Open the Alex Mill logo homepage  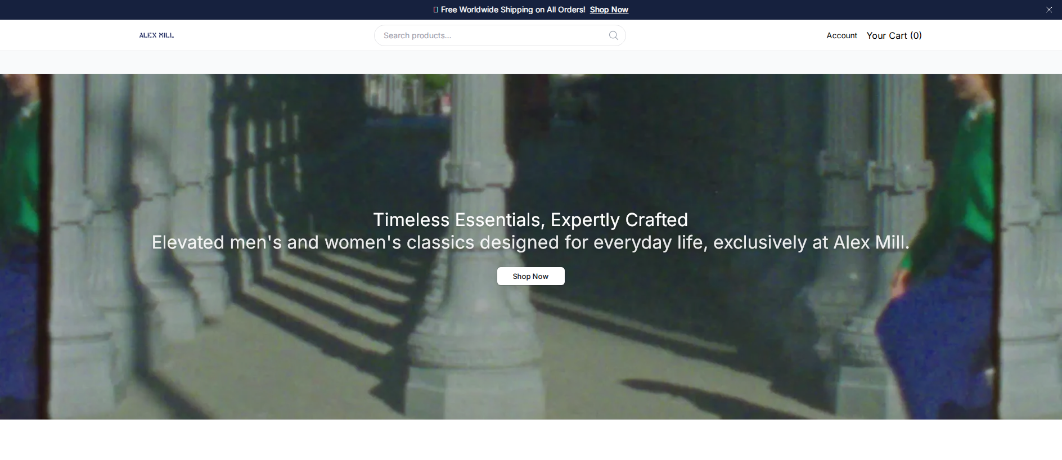tap(156, 35)
